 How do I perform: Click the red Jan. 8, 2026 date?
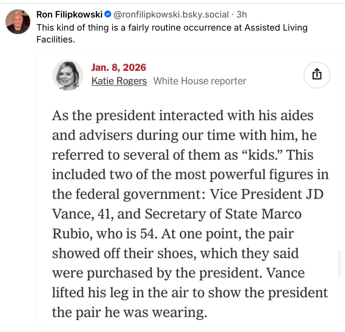point(118,67)
